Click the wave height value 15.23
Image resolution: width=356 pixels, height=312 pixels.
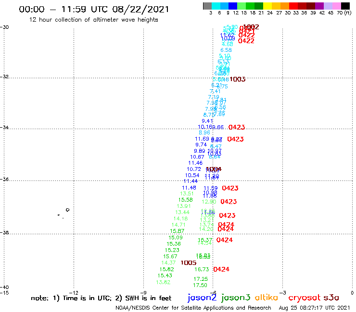pyautogui.click(x=172, y=250)
